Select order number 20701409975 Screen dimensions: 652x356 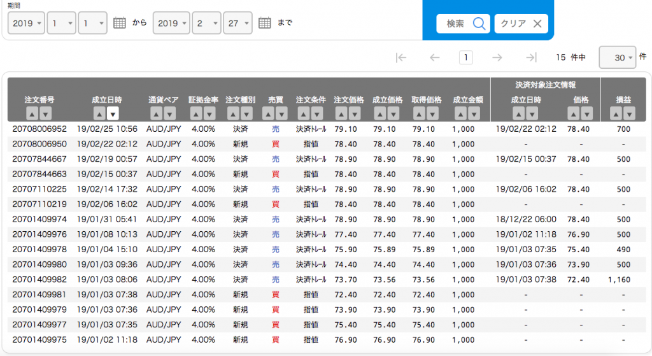39,340
